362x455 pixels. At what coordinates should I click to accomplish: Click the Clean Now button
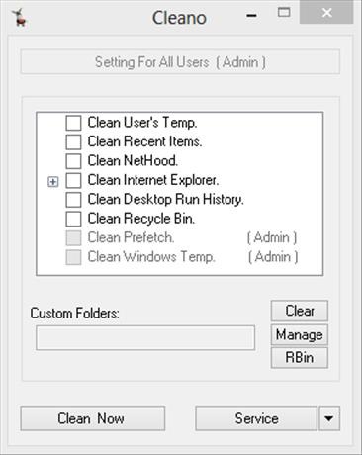point(93,418)
